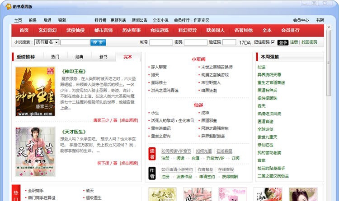
Task: Open 在线客服 link in reader row
Action: [224, 151]
